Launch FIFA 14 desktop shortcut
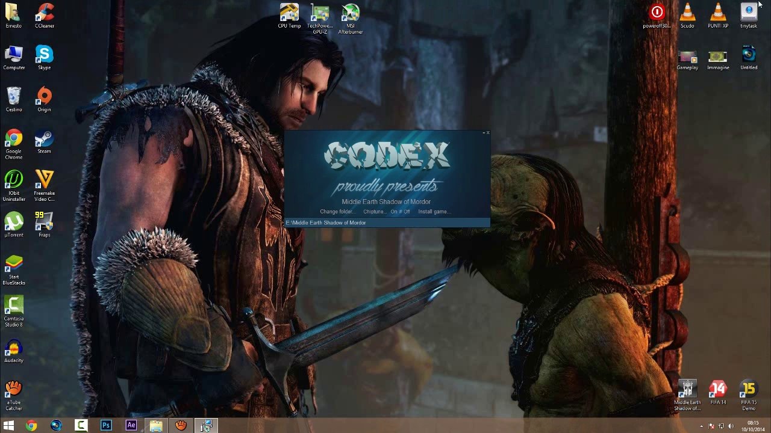Screen dimensions: 771x433 [718, 392]
